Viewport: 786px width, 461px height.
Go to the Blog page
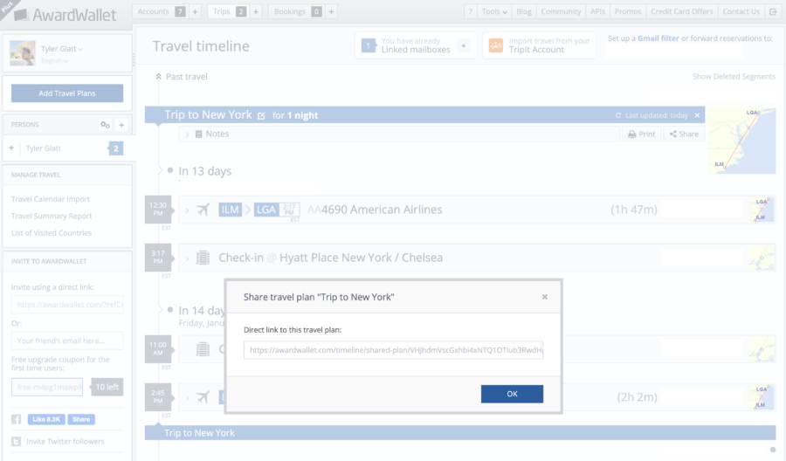(524, 11)
